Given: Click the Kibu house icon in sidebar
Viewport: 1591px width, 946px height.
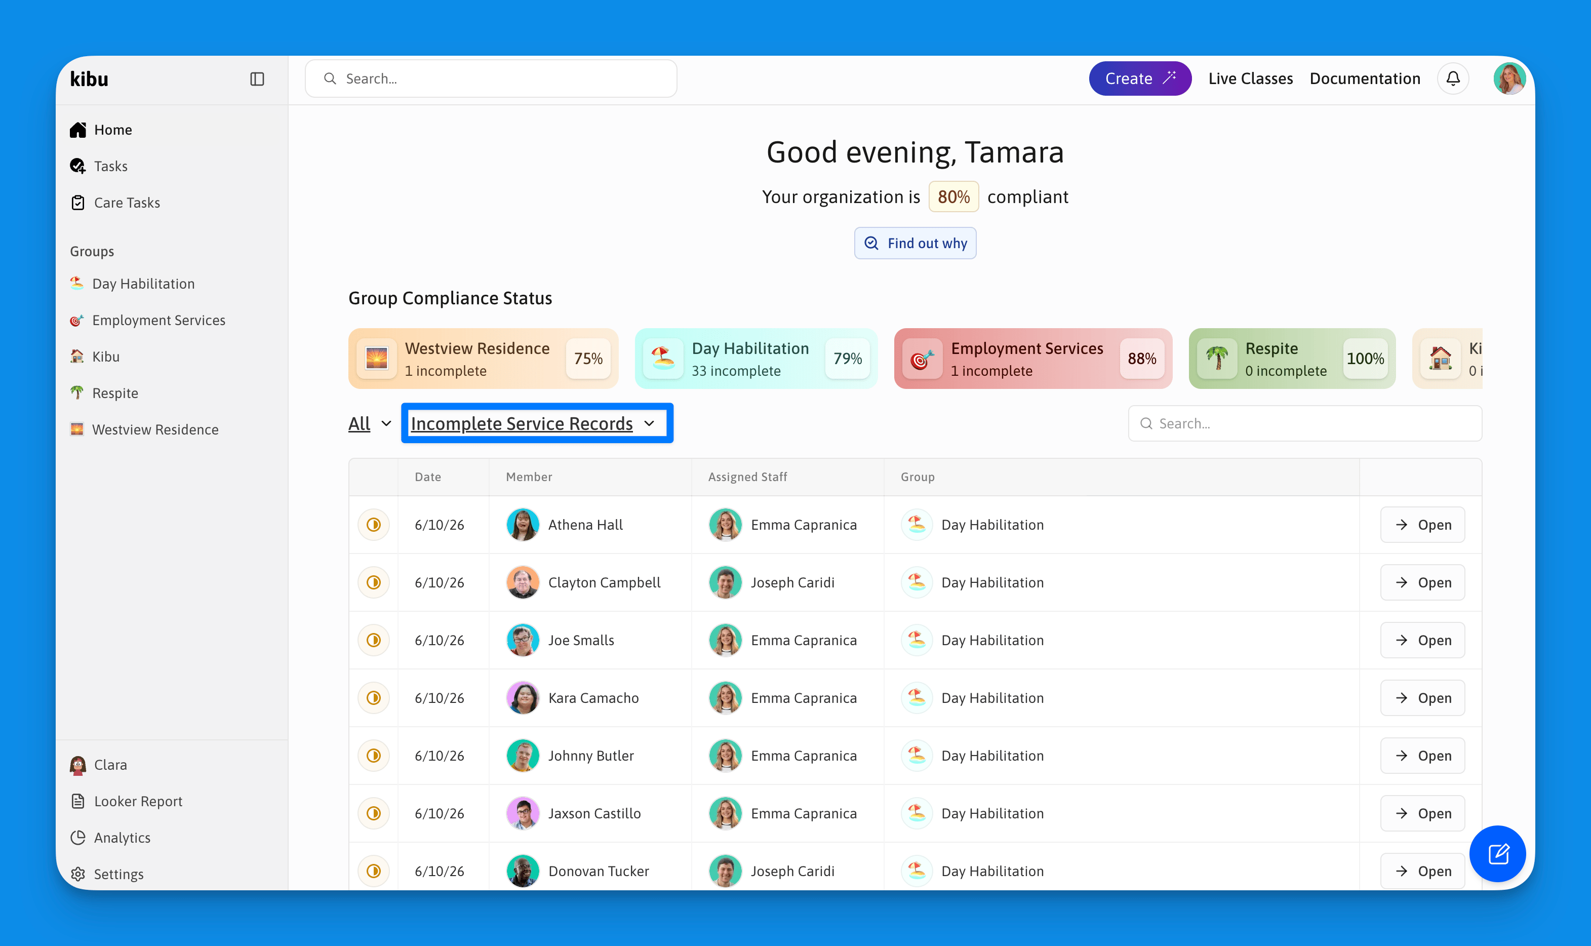Looking at the screenshot, I should click(77, 357).
